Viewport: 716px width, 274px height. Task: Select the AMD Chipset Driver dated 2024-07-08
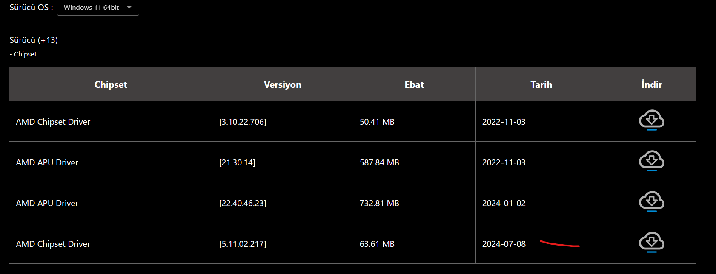pyautogui.click(x=53, y=244)
